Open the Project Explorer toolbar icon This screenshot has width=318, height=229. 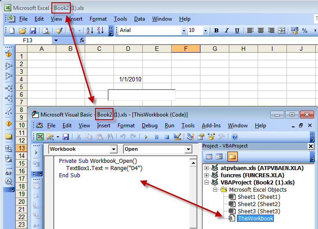pos(190,137)
